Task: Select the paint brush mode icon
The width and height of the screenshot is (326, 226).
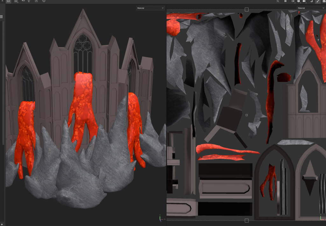Action: coord(317,1)
